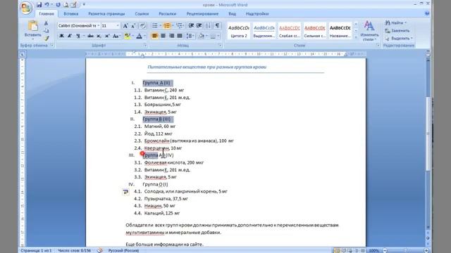
Task: Apply the Слабая ссылка style
Action: tap(290, 31)
